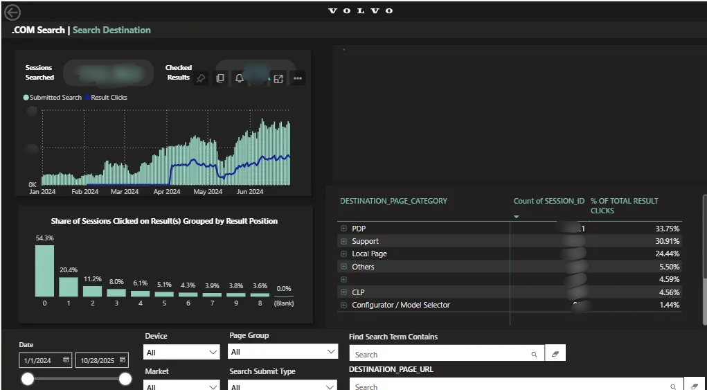This screenshot has width=707, height=390.
Task: Click the (Blank) axis label
Action: tap(284, 303)
